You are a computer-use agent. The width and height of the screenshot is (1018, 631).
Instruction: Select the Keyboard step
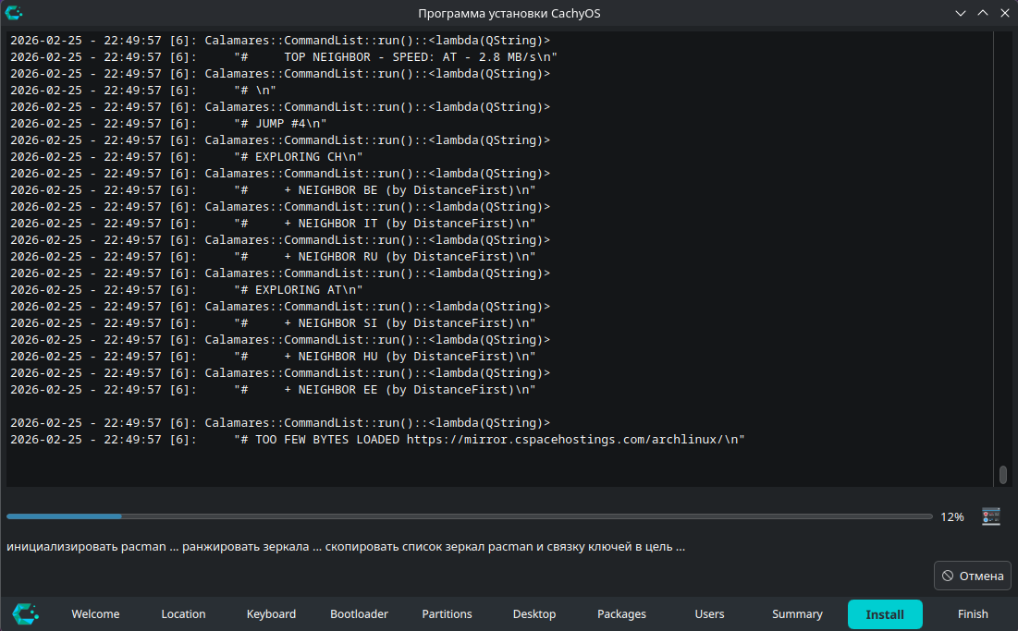[271, 613]
